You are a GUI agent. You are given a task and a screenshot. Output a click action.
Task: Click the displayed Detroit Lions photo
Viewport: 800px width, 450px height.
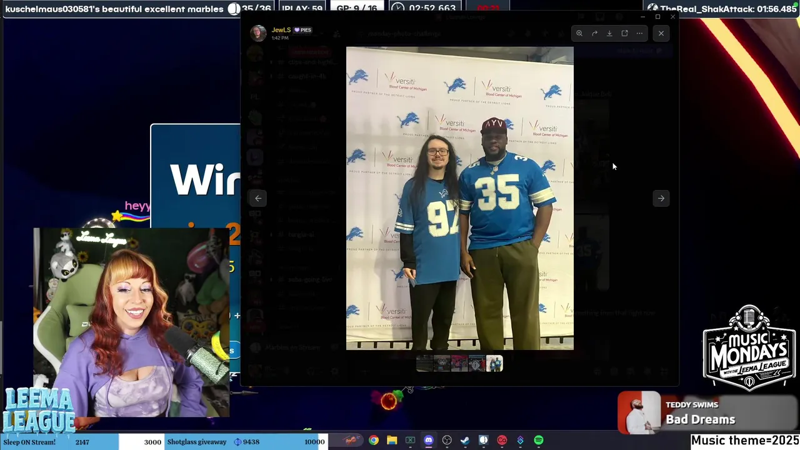[460, 198]
